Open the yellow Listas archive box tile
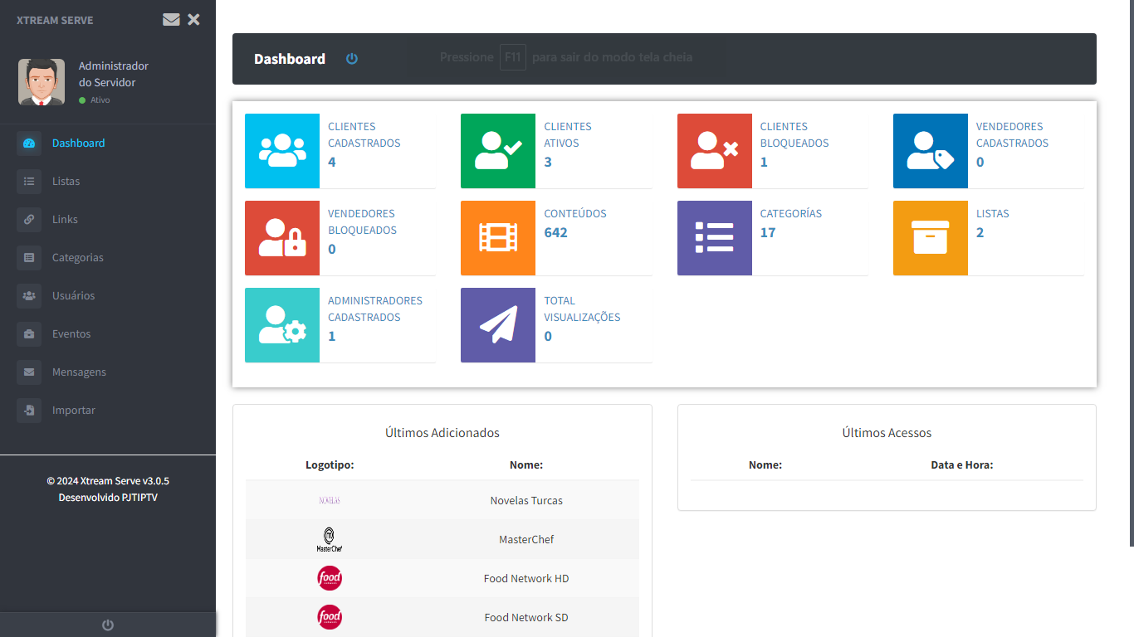Screen dimensions: 1134x637 tap(930, 238)
